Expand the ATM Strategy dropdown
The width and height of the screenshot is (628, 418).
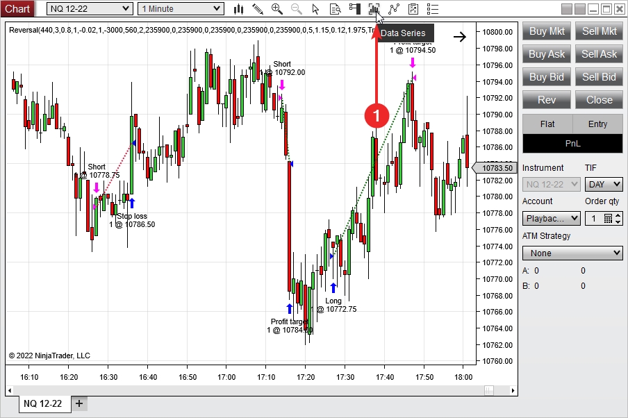point(572,253)
